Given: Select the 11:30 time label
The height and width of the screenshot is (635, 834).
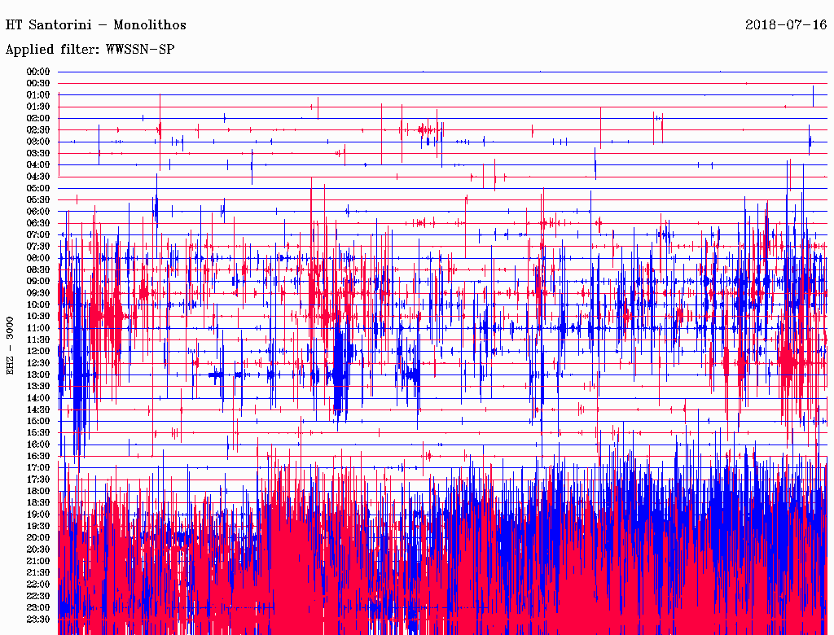Looking at the screenshot, I should tap(37, 339).
